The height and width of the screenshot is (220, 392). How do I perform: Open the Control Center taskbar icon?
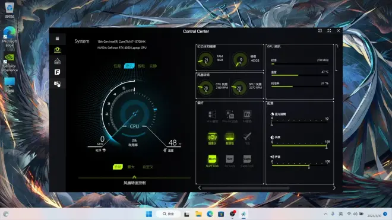tap(244, 214)
